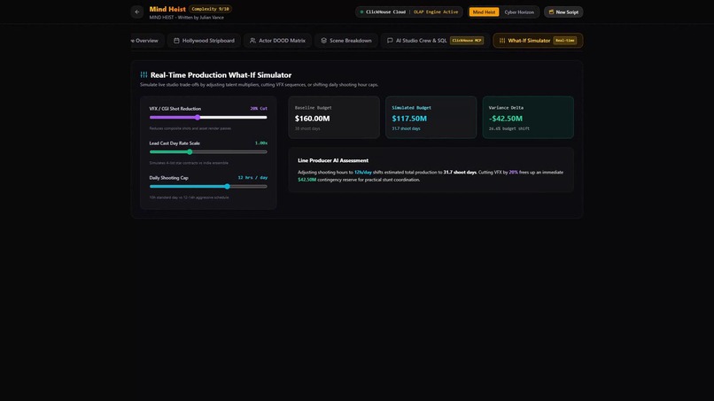Click the Baseline Budget $160.00M card
Screen dimensions: 714x401
coord(334,118)
